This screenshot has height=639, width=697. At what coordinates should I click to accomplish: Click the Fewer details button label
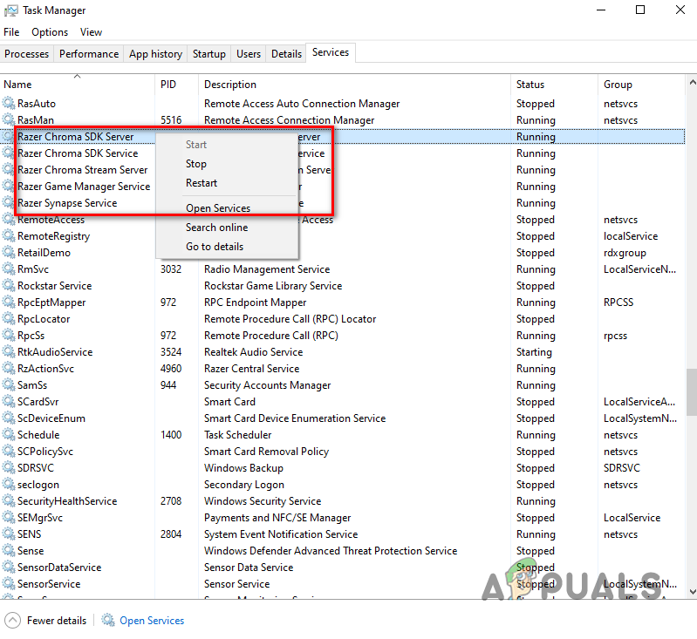pos(57,621)
